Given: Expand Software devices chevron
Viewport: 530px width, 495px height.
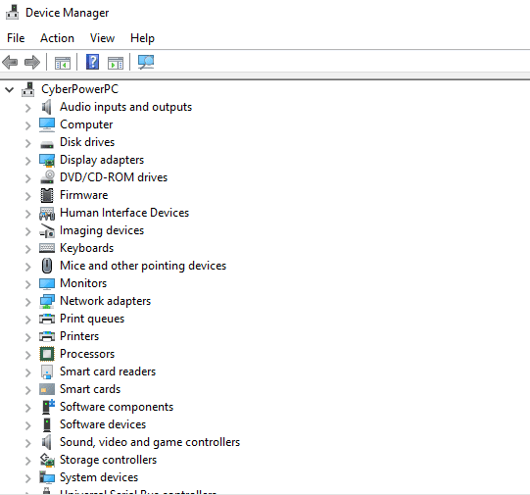Looking at the screenshot, I should click(x=28, y=425).
